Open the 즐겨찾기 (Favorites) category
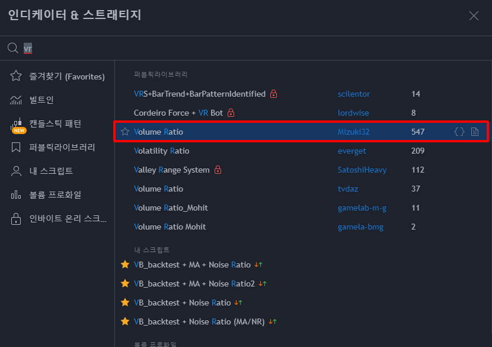This screenshot has height=347, width=492. pos(58,77)
